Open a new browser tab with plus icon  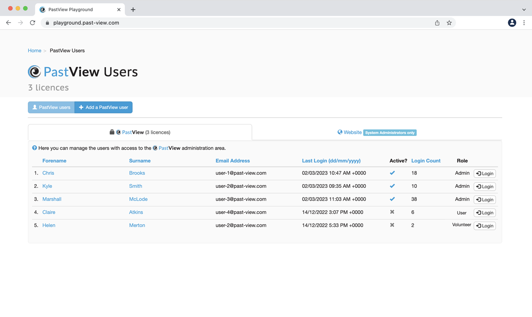tap(133, 9)
